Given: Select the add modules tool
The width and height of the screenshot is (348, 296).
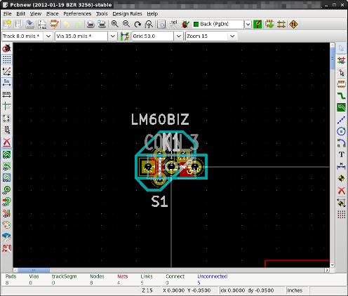Looking at the screenshot, I should pos(342,84).
